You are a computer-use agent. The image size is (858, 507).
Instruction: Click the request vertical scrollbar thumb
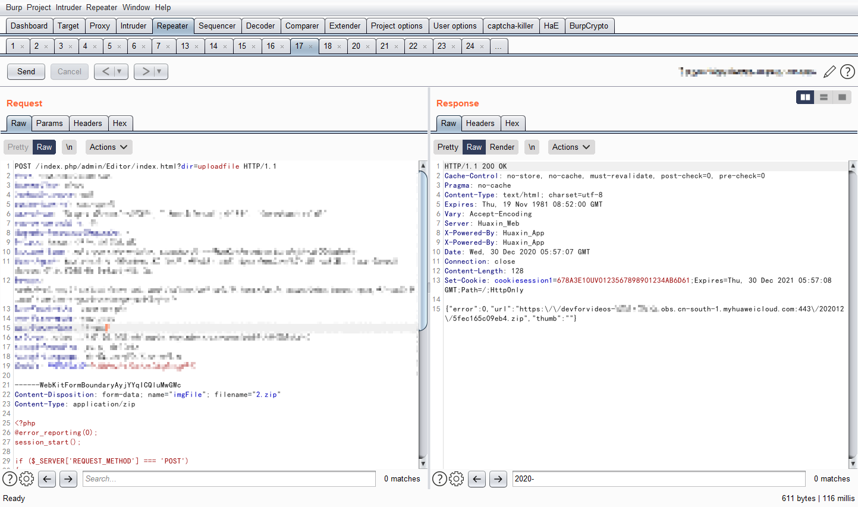tap(423, 250)
